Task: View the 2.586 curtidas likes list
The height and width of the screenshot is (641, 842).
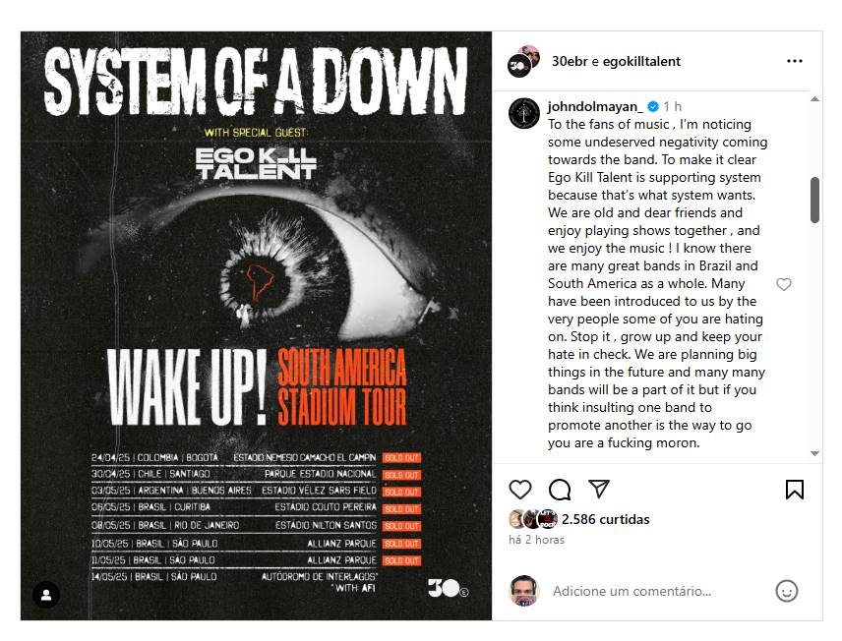Action: pos(607,519)
